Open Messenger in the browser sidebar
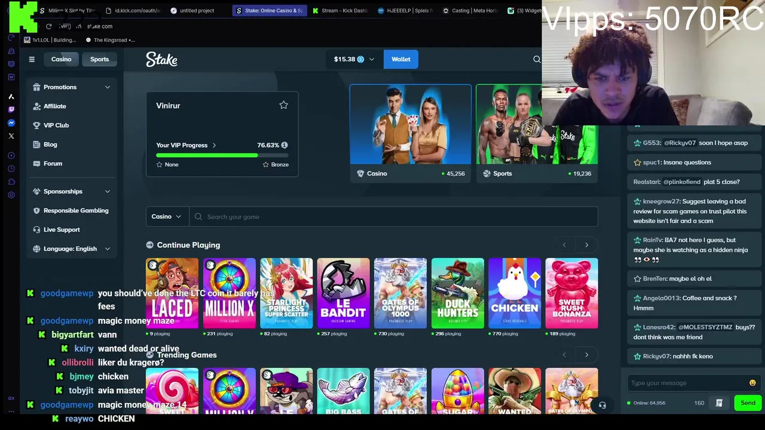The width and height of the screenshot is (765, 430). click(11, 122)
